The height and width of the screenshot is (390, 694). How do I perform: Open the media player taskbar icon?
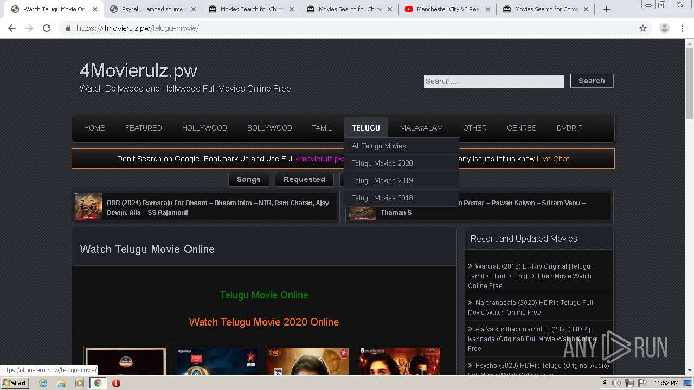pos(80,383)
